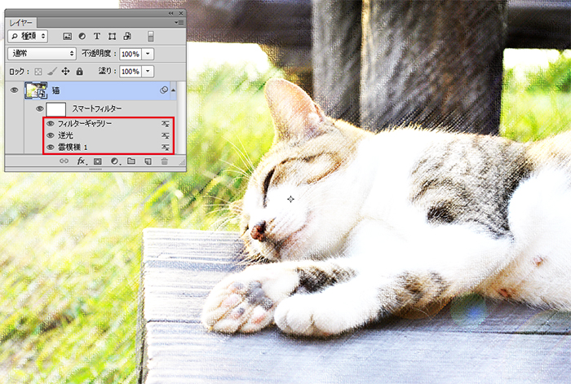Image resolution: width=571 pixels, height=384 pixels.
Task: Click the smart filter mask thumbnail
Action: point(56,108)
